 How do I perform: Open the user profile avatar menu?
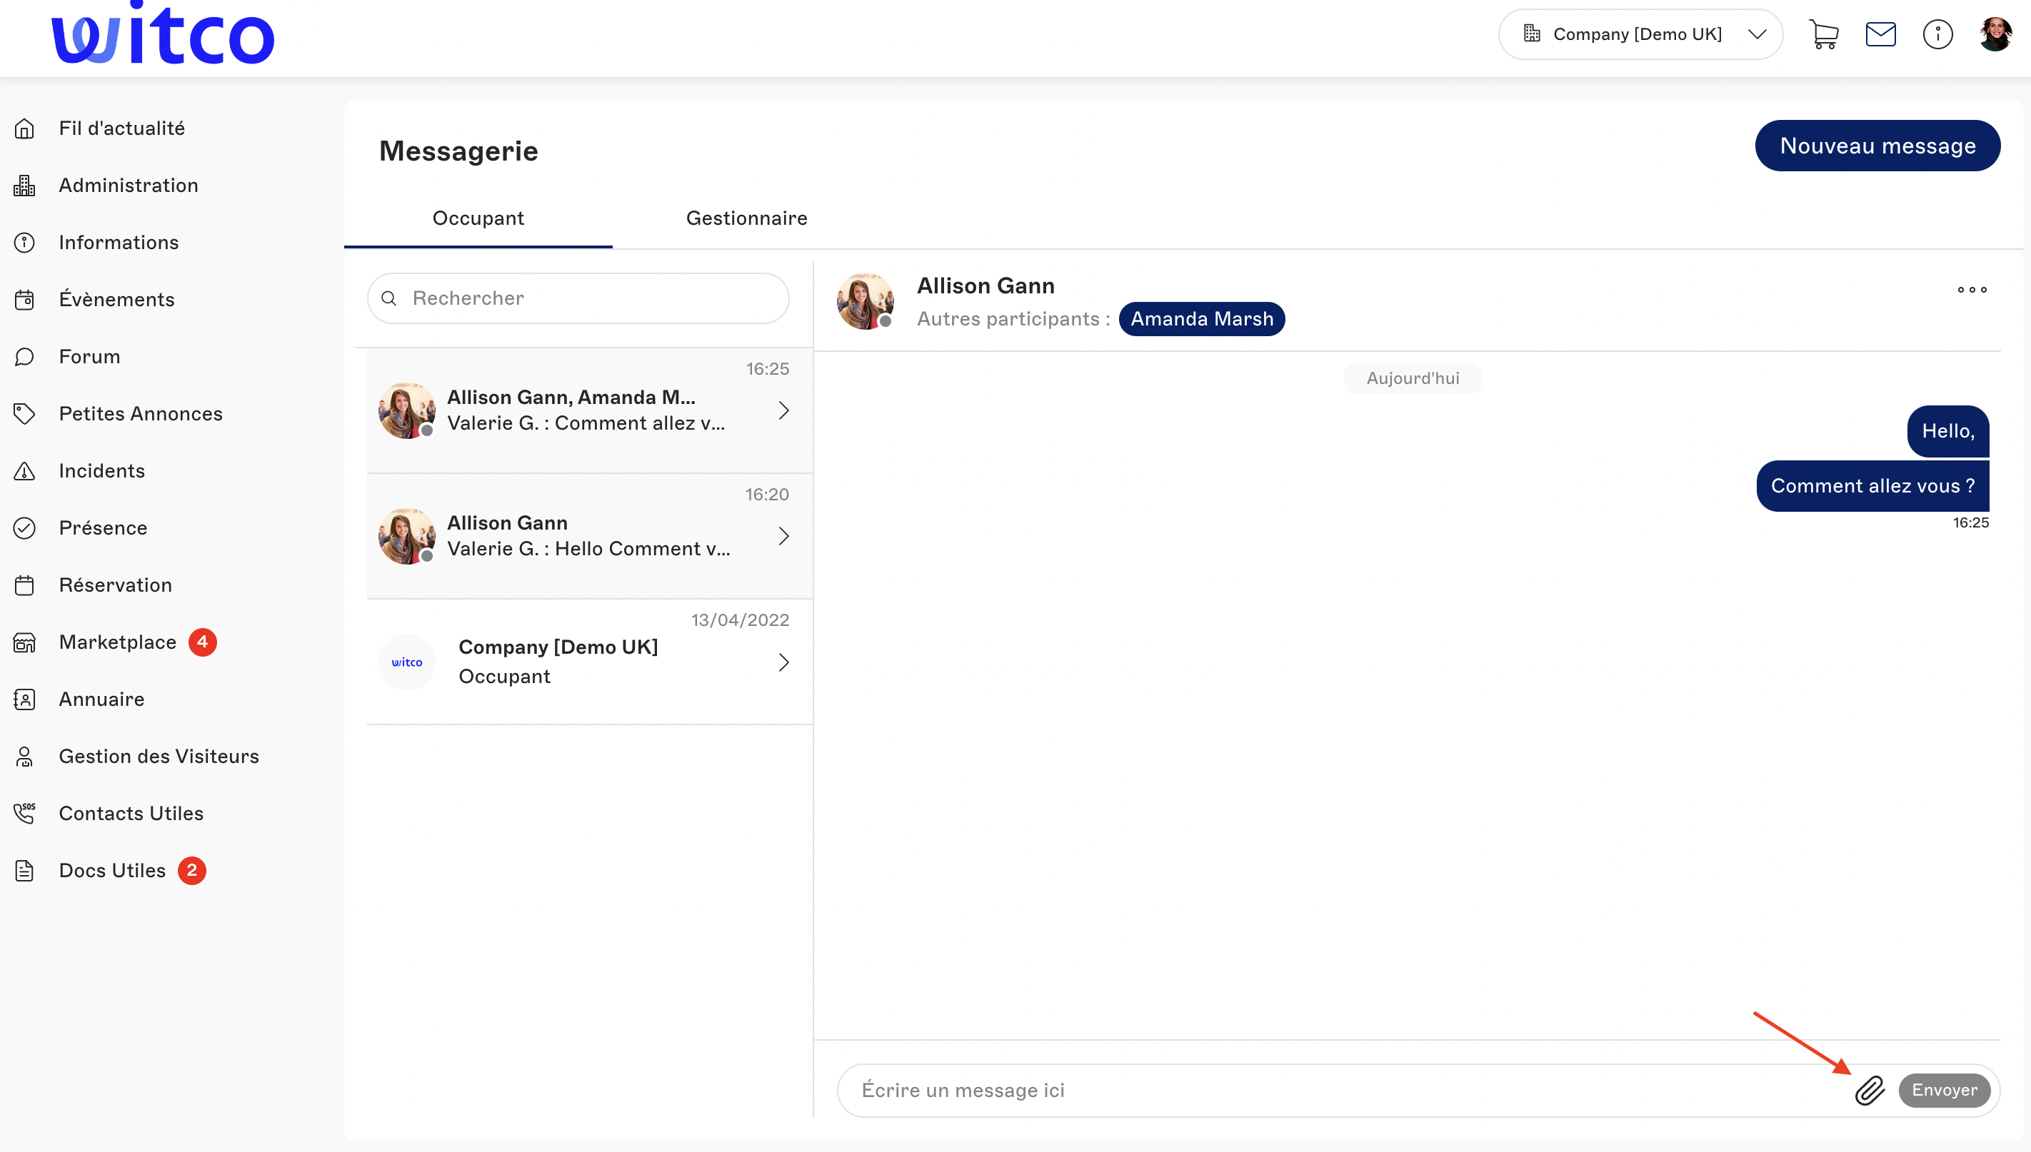tap(1995, 35)
